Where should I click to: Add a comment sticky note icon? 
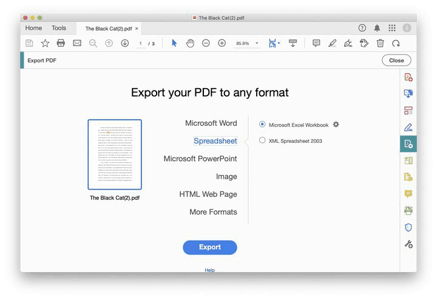316,43
